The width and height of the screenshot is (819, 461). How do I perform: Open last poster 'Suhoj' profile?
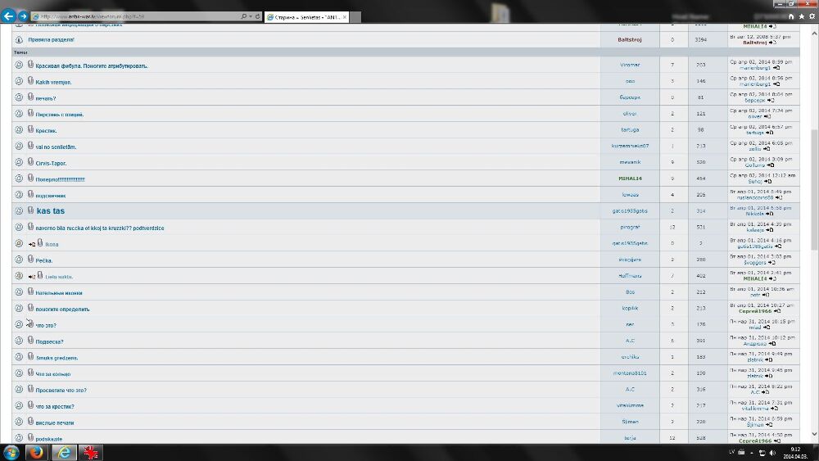[x=755, y=181]
